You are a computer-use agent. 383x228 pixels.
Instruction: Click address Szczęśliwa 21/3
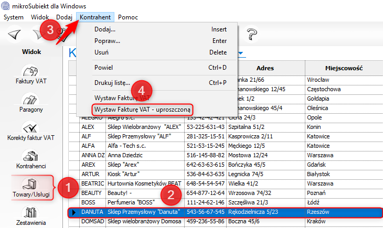[x=265, y=202]
